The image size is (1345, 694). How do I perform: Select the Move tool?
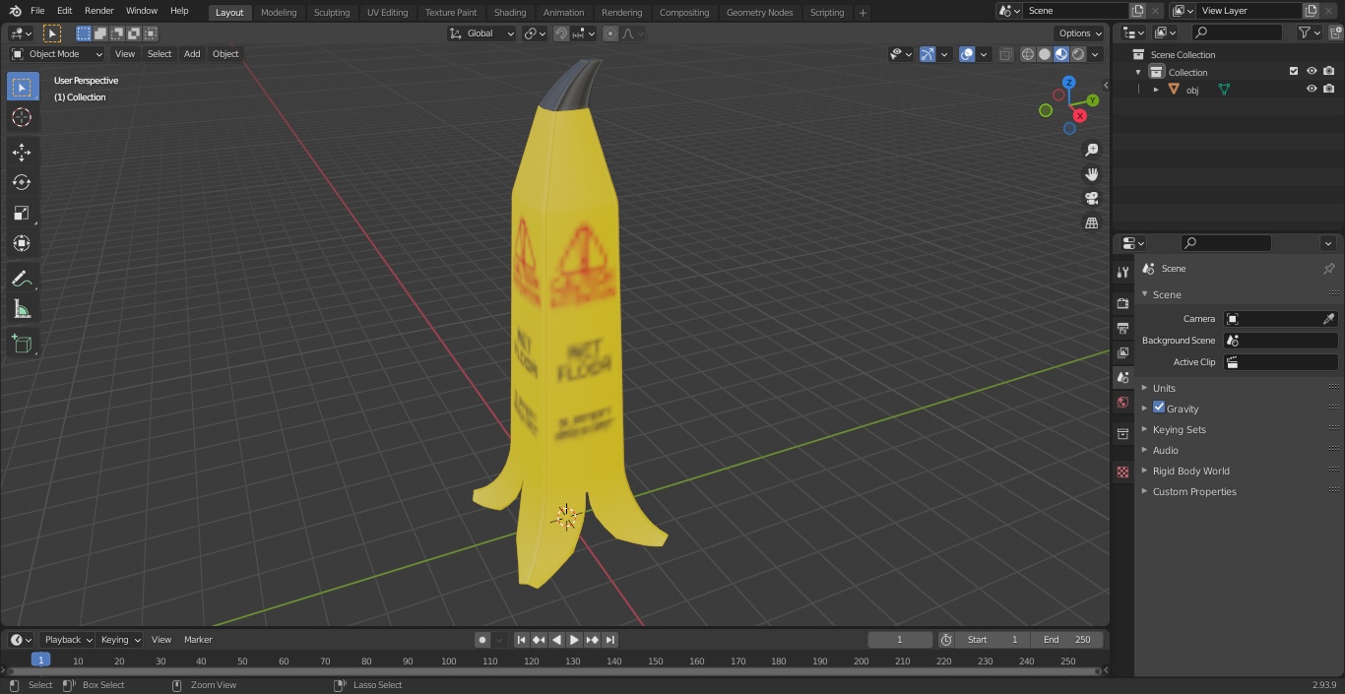tap(22, 152)
